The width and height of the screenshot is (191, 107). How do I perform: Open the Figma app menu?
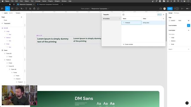(x=7, y=1)
